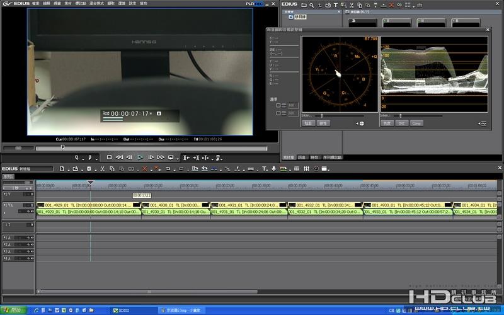Toggle the title visibility on track 1 T

32,225
